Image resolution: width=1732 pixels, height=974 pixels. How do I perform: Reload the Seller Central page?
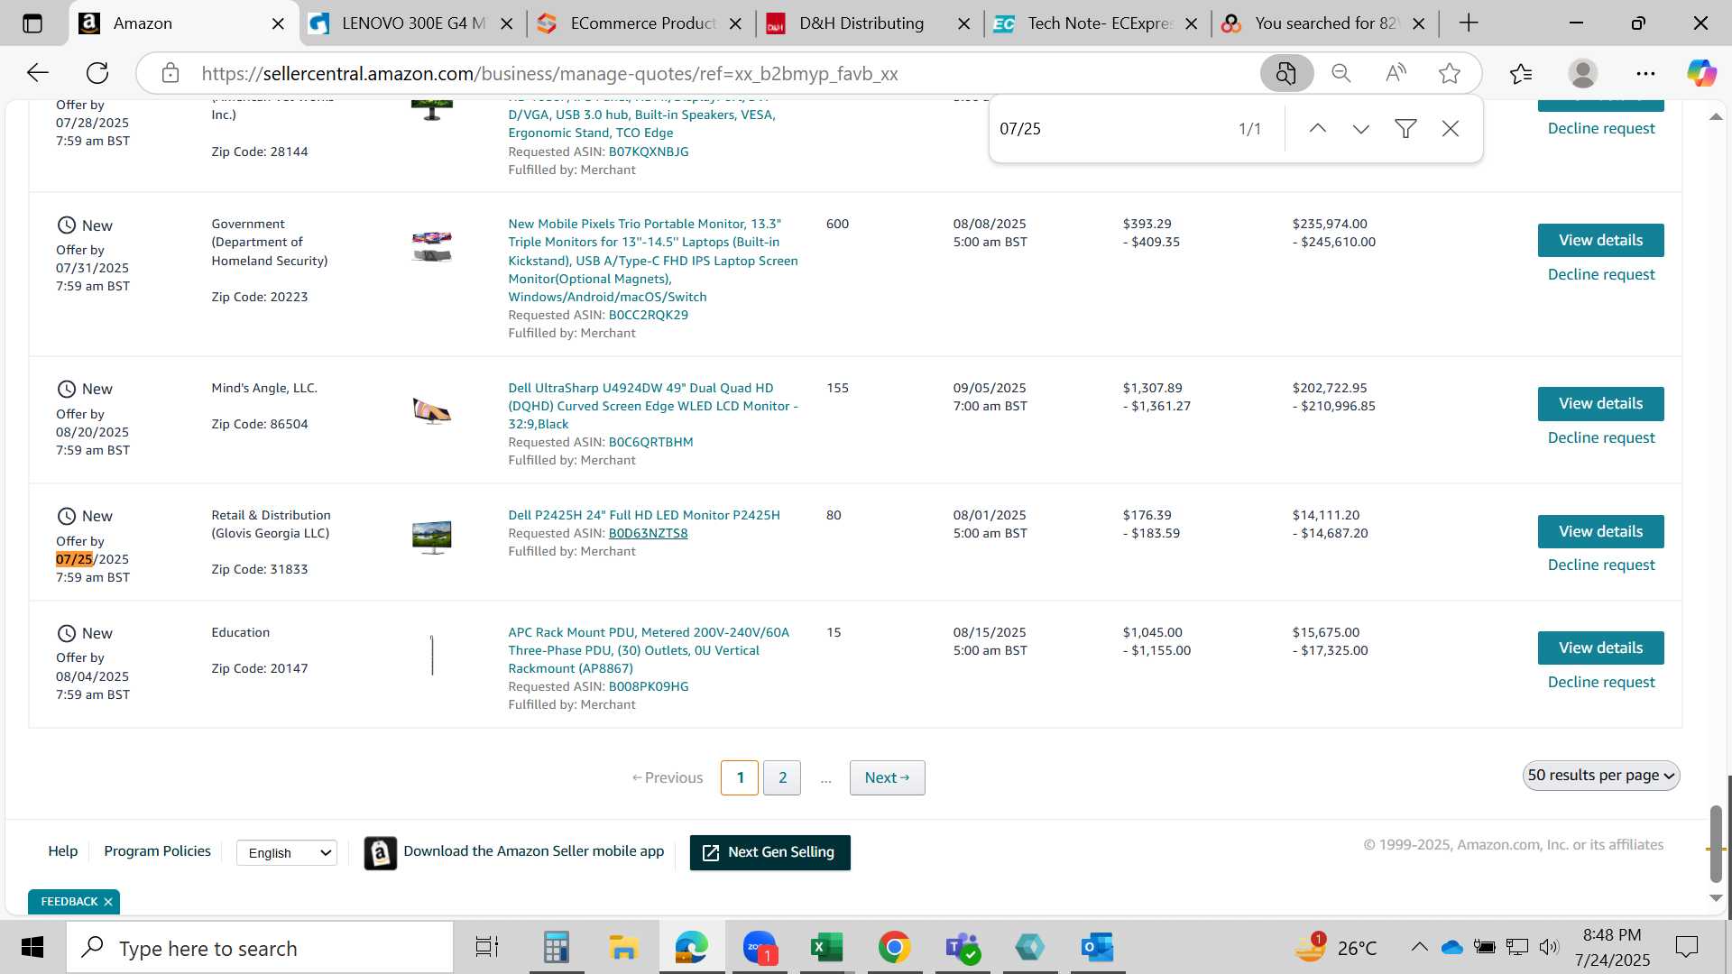coord(97,73)
